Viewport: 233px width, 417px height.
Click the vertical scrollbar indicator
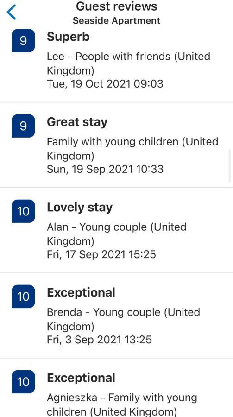[x=230, y=166]
